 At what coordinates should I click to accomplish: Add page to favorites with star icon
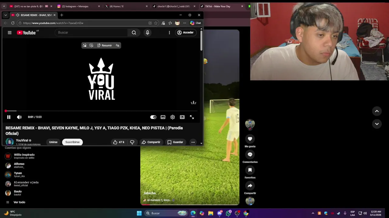point(156,23)
